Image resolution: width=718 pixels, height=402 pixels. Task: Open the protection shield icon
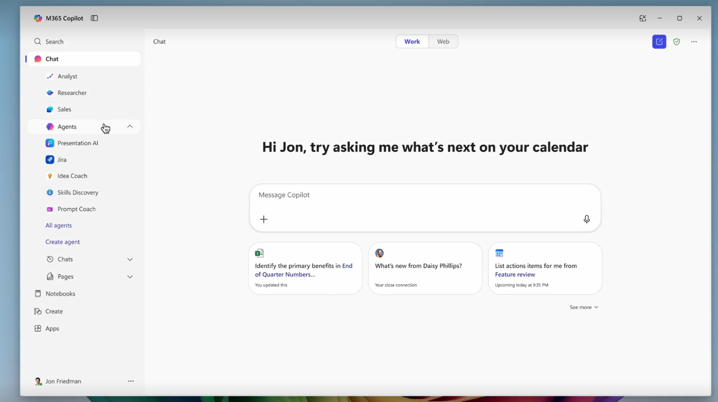point(676,42)
